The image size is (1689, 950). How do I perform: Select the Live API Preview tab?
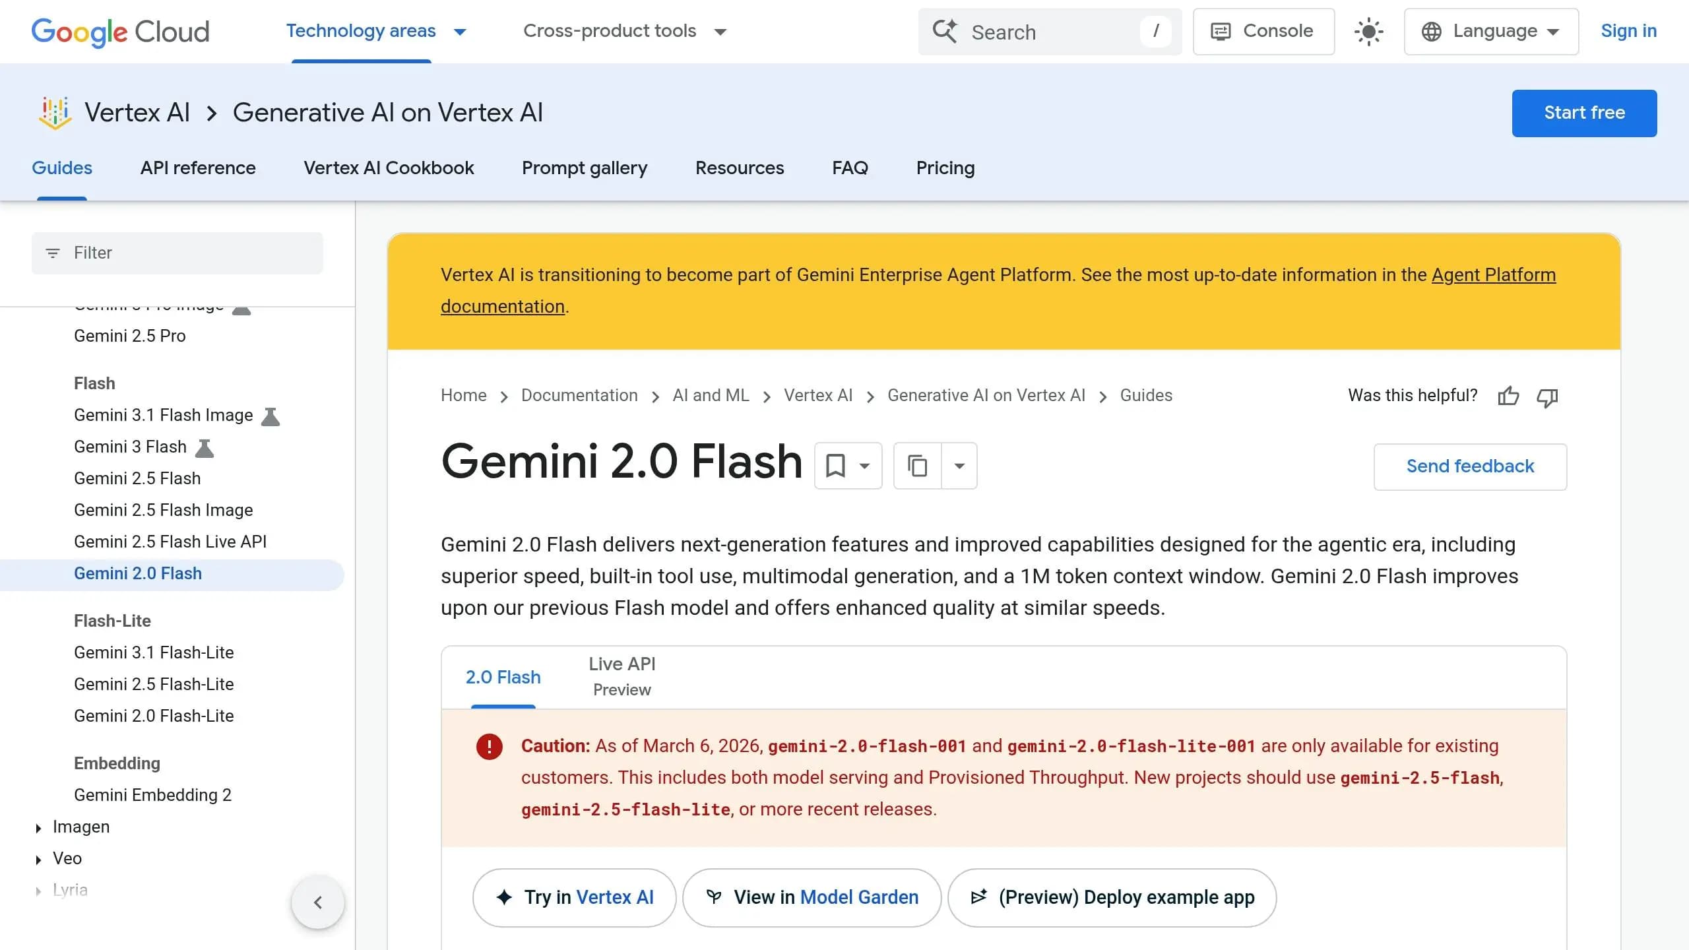(621, 677)
